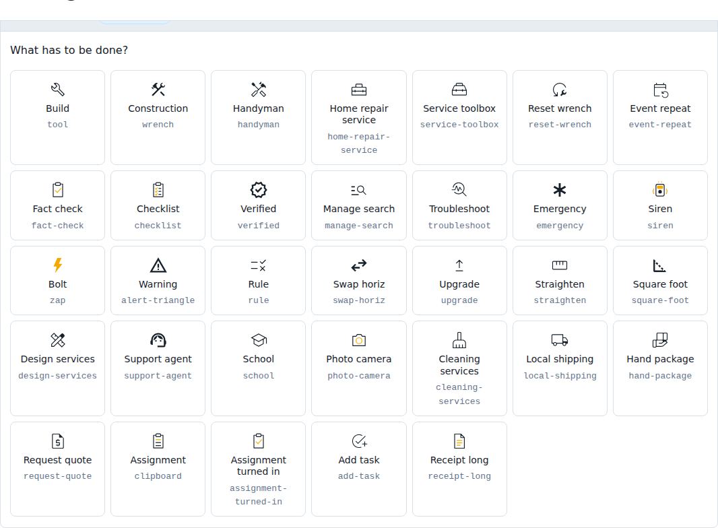718x528 pixels.
Task: Choose the Swap horiz arrows icon
Action: pos(359,265)
